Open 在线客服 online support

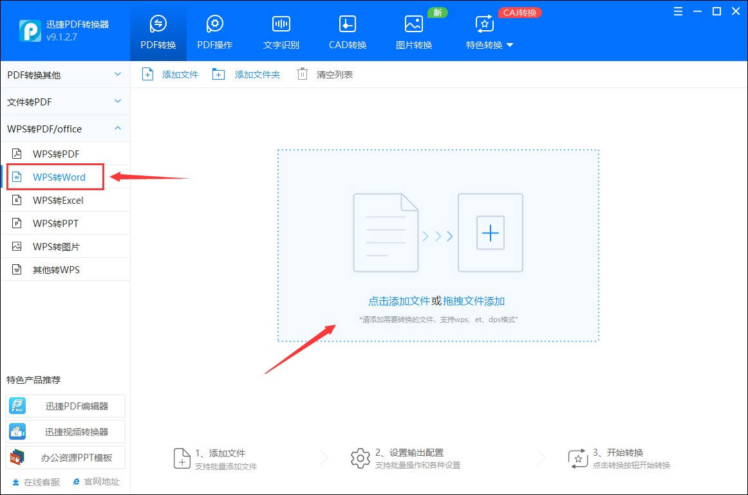pyautogui.click(x=36, y=482)
